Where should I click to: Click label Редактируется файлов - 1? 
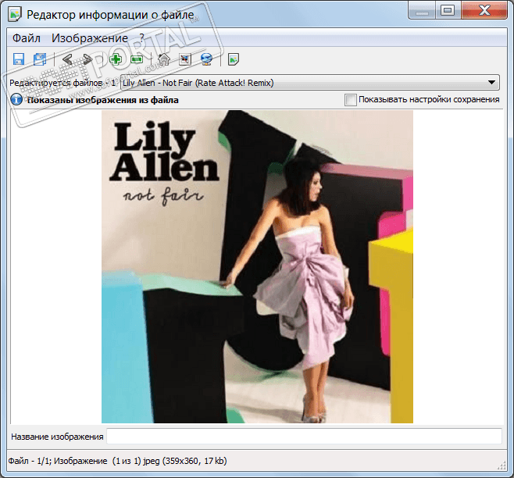62,83
